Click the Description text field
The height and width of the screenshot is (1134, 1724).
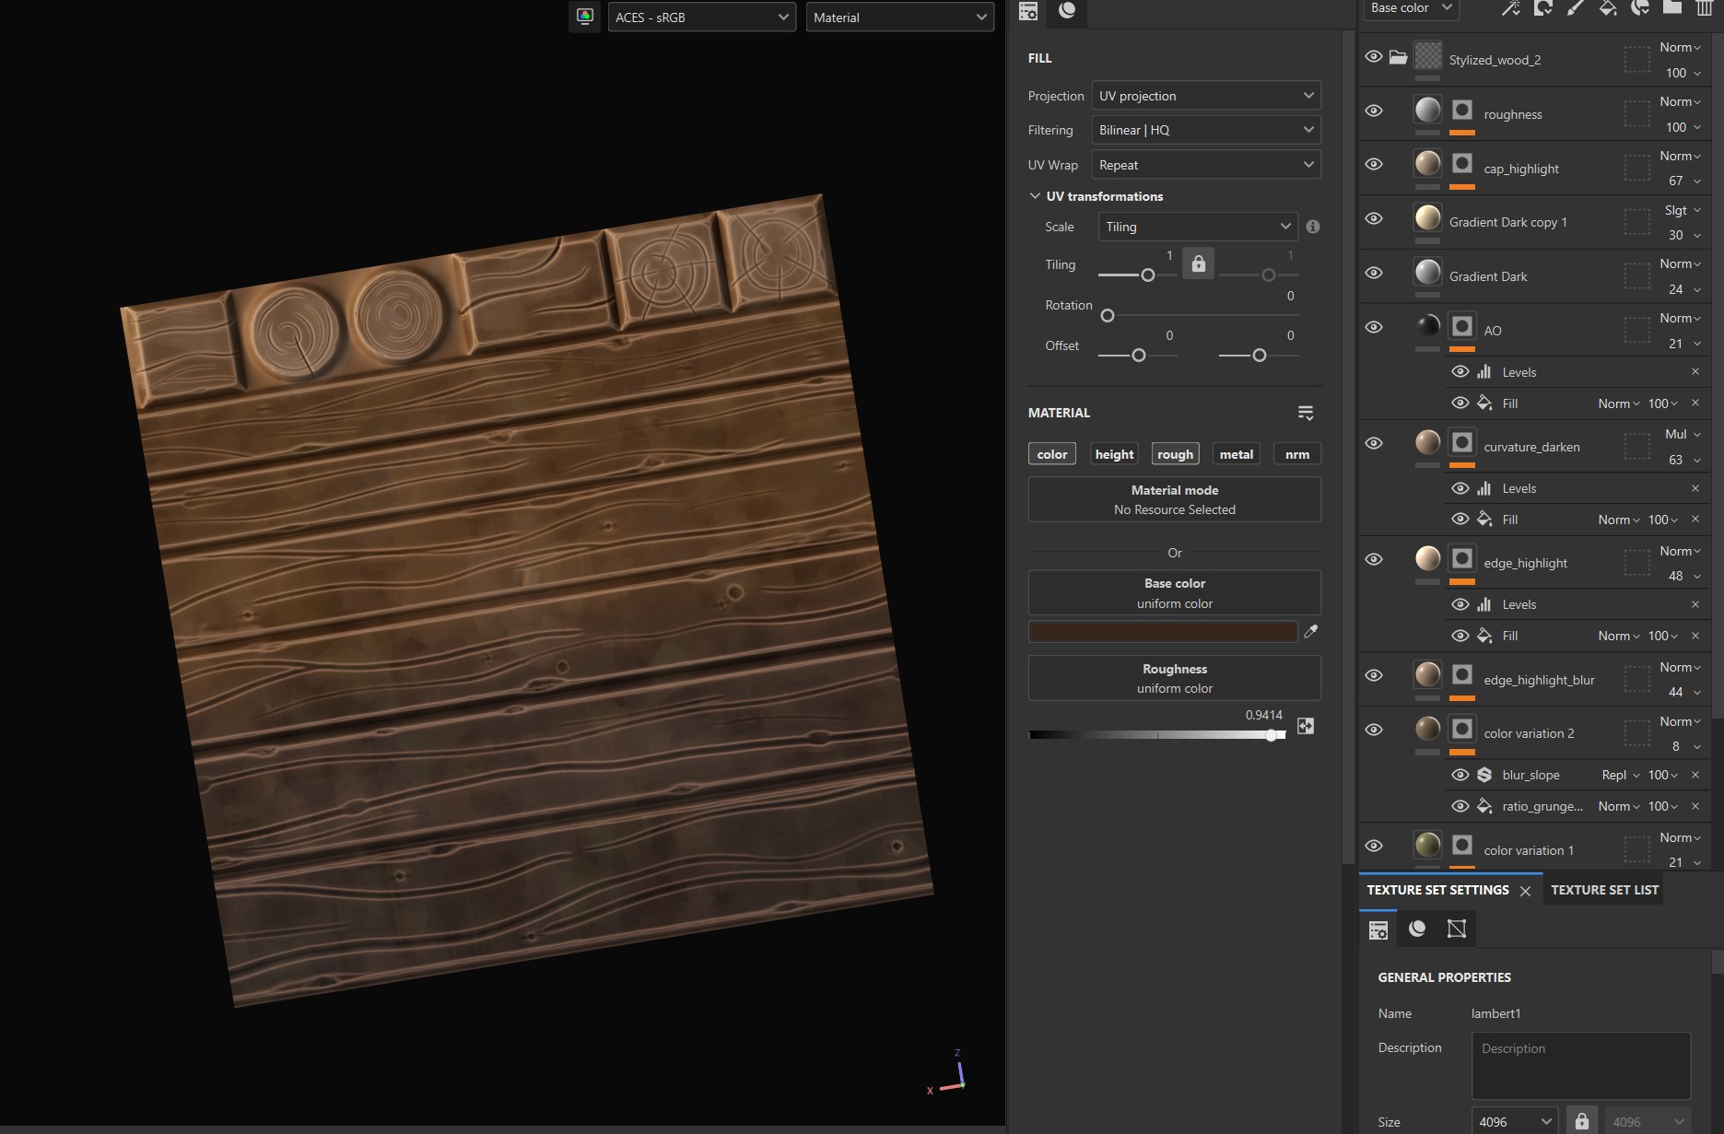tap(1580, 1066)
